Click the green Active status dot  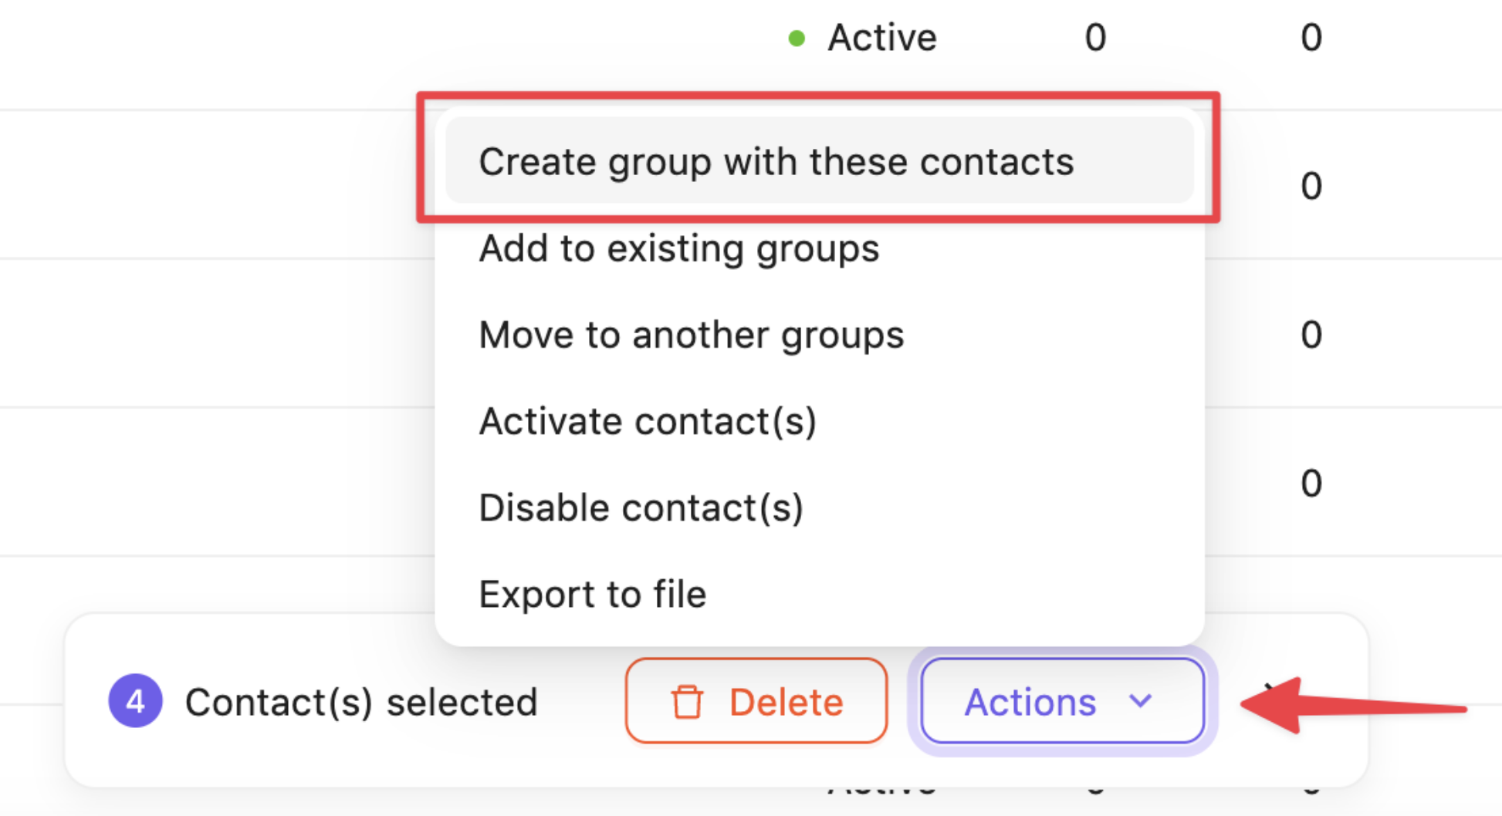[x=797, y=38]
